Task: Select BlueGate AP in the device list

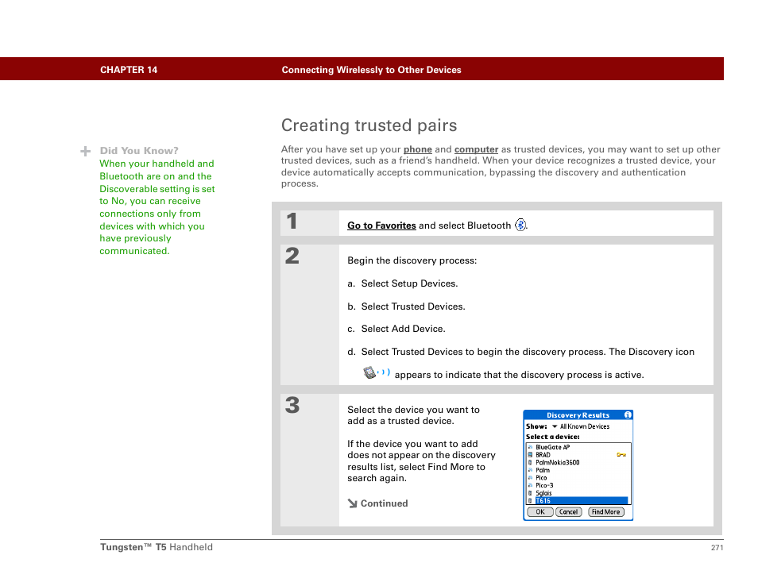Action: point(578,447)
